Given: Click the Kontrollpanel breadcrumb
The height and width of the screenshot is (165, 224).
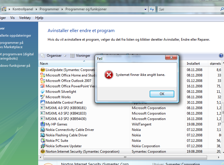Looking at the screenshot, I should [23, 9].
